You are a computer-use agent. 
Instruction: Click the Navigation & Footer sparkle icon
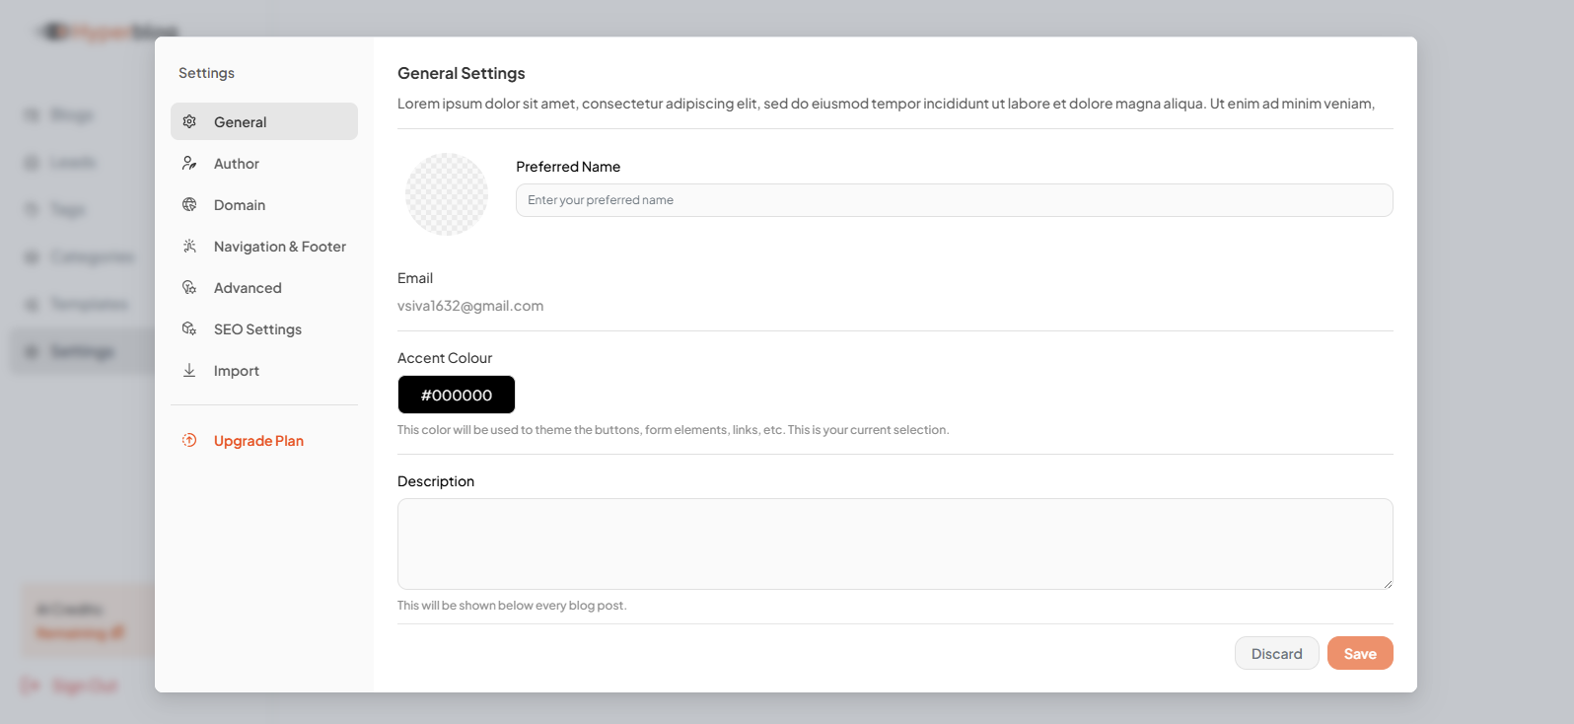tap(189, 246)
